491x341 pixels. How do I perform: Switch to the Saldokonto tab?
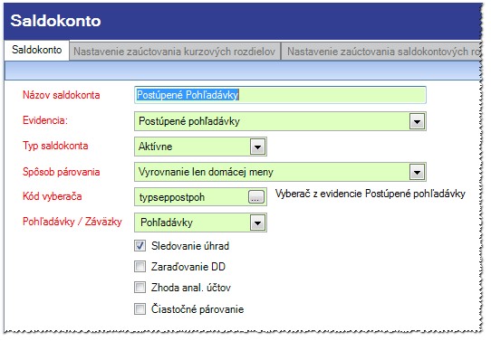pyautogui.click(x=36, y=50)
